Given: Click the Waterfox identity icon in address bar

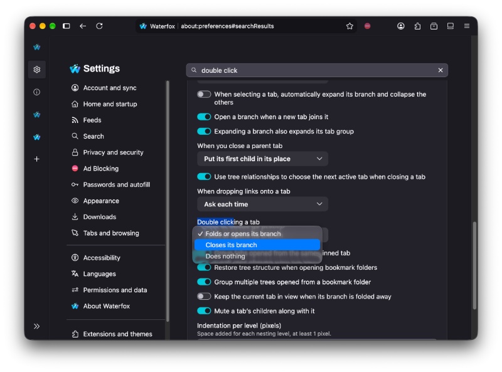Looking at the screenshot, I should pyautogui.click(x=143, y=26).
